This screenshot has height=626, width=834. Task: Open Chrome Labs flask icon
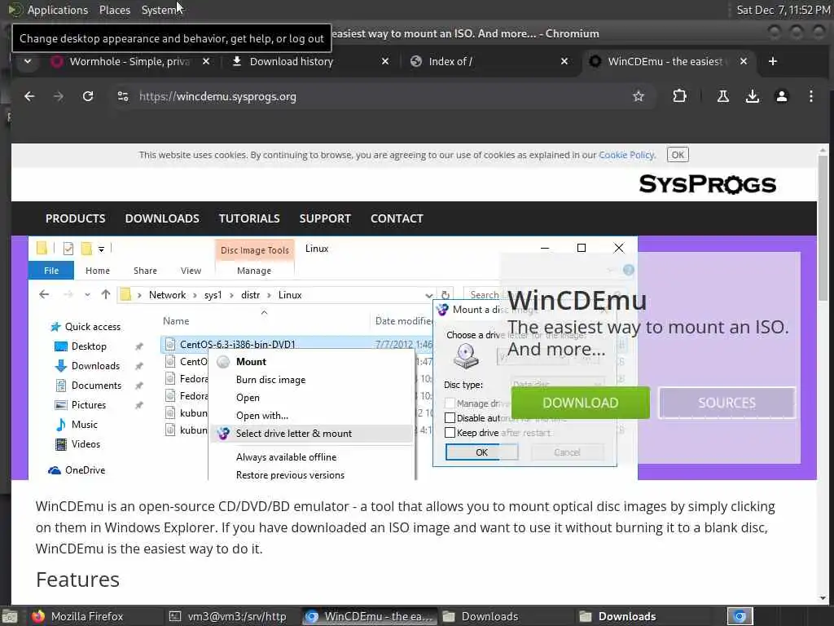[723, 96]
